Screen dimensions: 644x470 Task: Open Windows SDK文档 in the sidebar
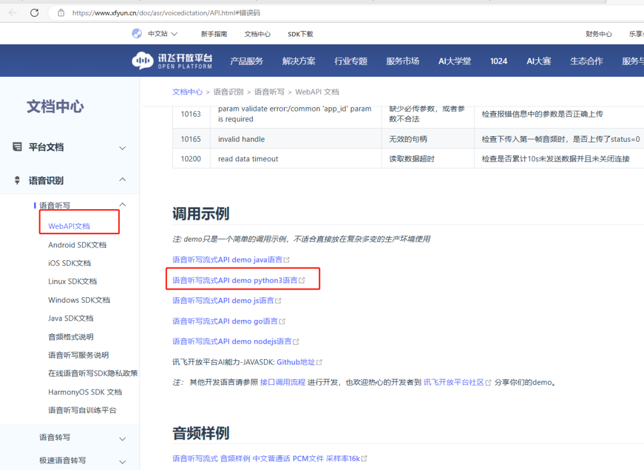pyautogui.click(x=79, y=300)
